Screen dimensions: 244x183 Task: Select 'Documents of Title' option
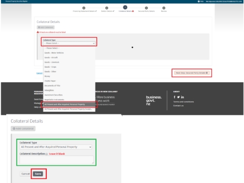(69, 85)
